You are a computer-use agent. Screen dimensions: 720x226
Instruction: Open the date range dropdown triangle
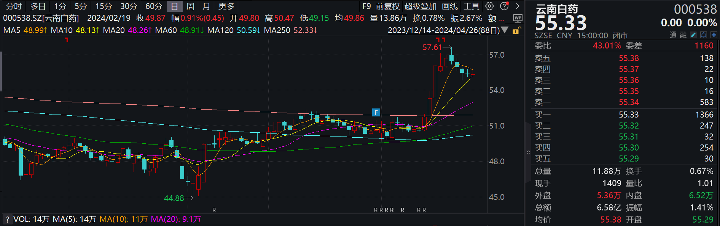(505, 30)
